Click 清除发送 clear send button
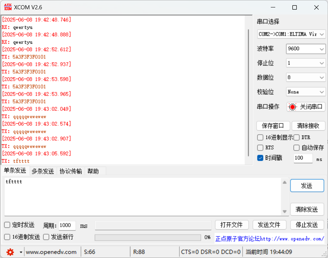The width and height of the screenshot is (328, 258). coord(307,209)
